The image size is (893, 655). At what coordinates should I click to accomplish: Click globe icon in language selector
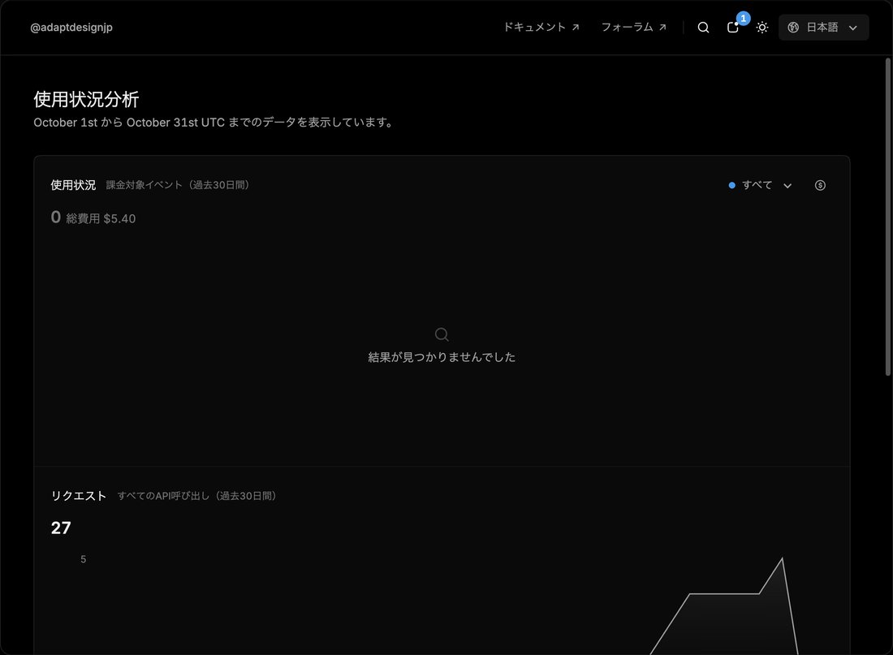click(x=793, y=28)
